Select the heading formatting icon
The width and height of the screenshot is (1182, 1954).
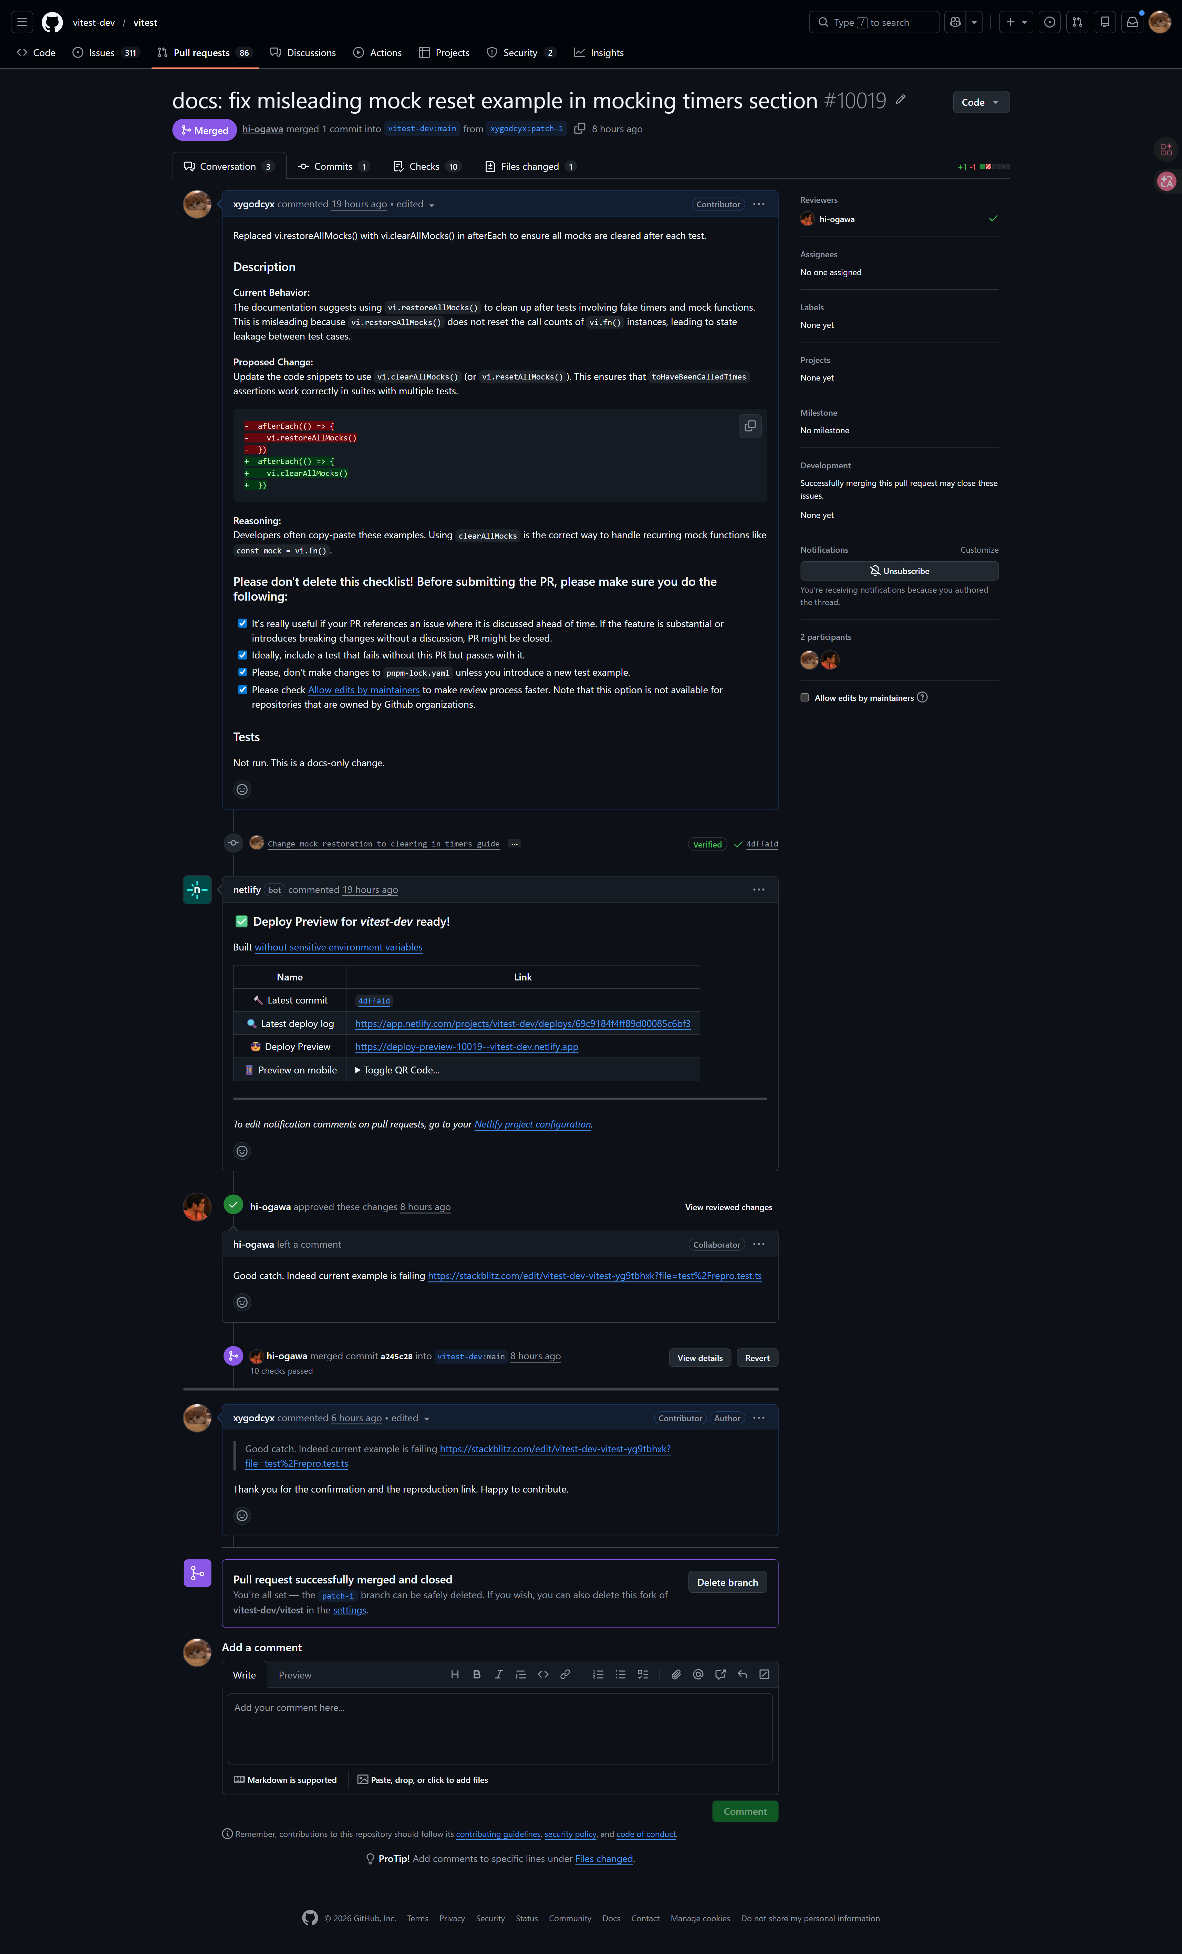point(455,1674)
